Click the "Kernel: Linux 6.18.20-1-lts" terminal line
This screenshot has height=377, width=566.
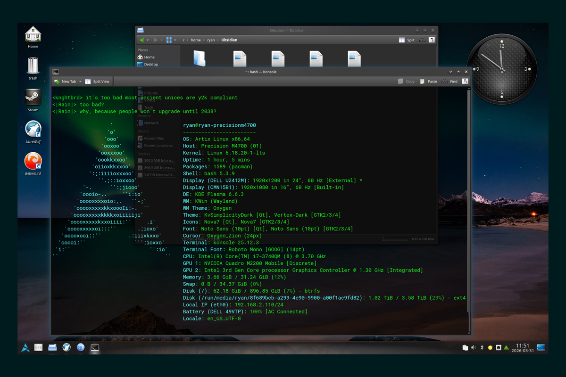[224, 153]
